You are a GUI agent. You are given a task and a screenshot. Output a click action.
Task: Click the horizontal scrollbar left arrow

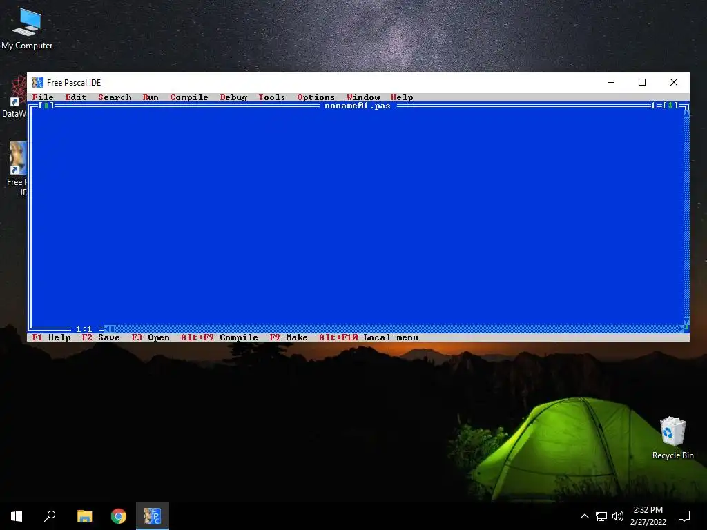click(107, 329)
